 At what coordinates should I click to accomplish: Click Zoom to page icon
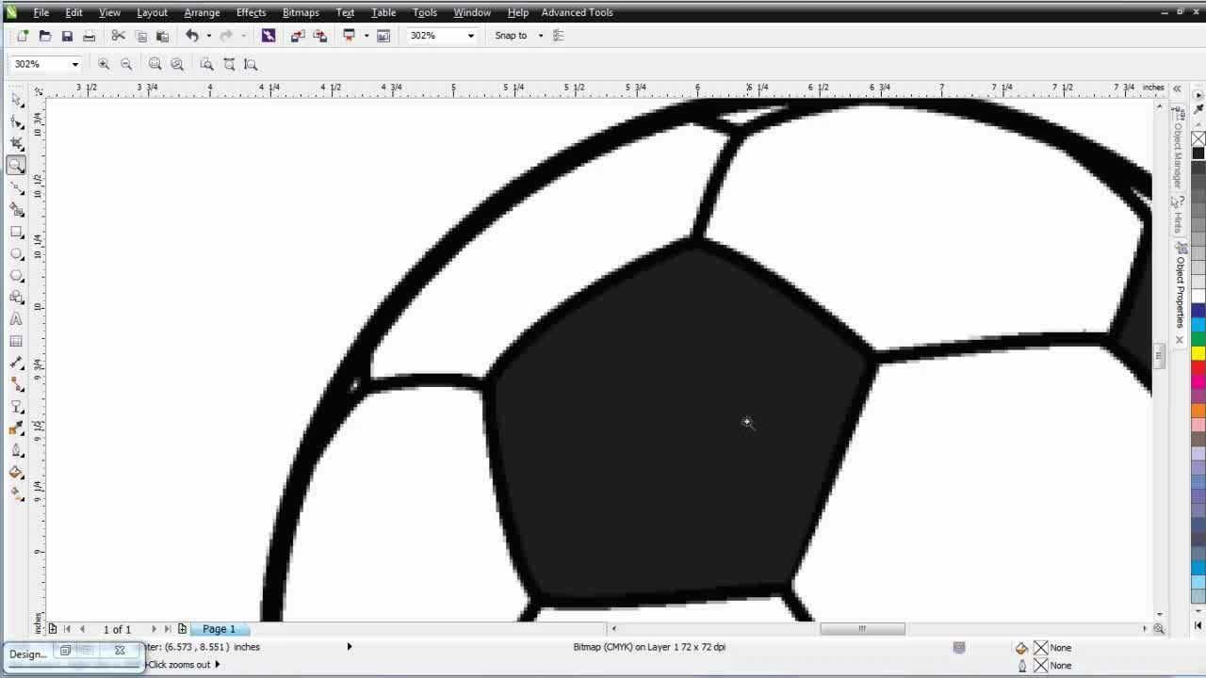point(206,64)
